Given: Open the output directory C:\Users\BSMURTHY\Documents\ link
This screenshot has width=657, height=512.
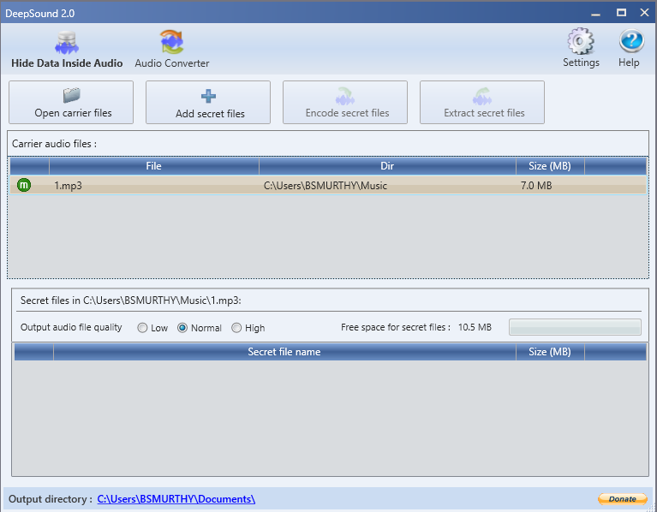Looking at the screenshot, I should tap(176, 499).
